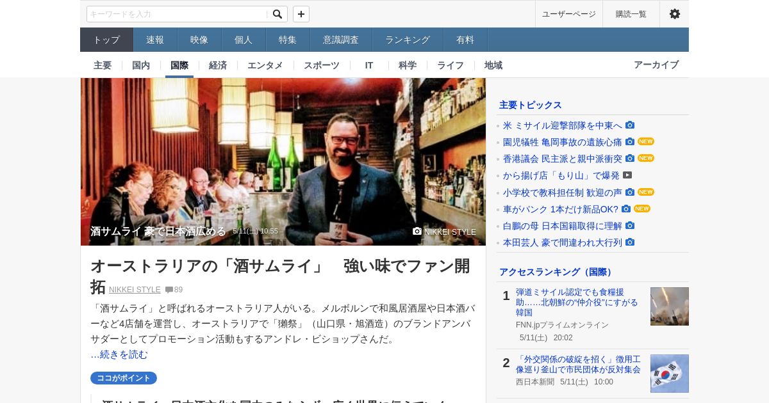Open topic 香港議会 民主派と親中派衝突
769x403 pixels.
click(x=563, y=159)
